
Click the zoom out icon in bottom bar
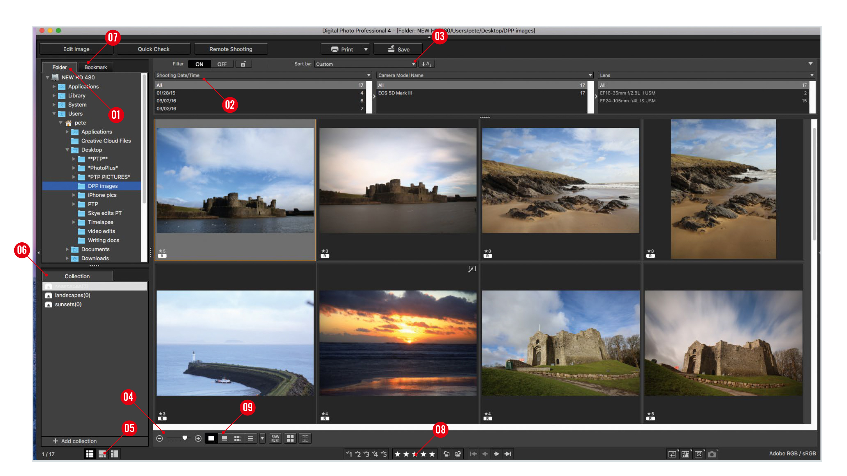coord(160,438)
